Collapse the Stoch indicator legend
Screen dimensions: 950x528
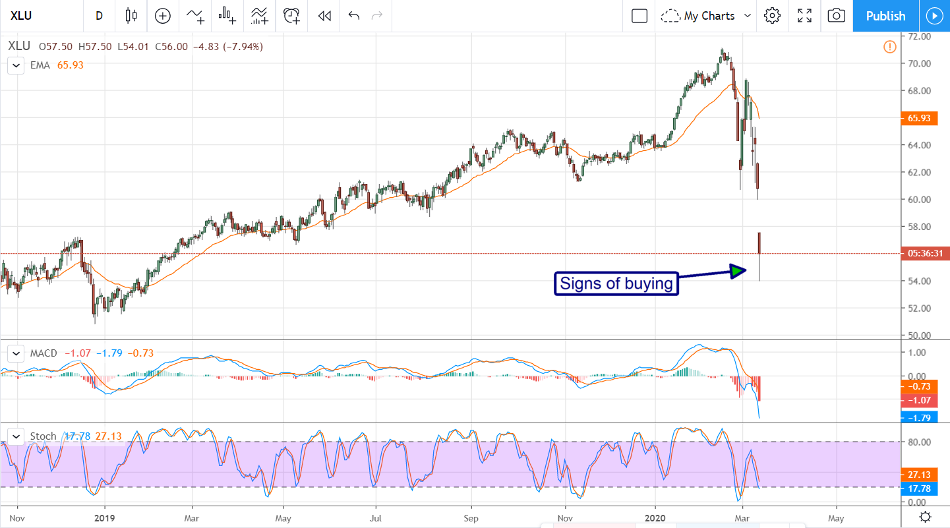(15, 436)
